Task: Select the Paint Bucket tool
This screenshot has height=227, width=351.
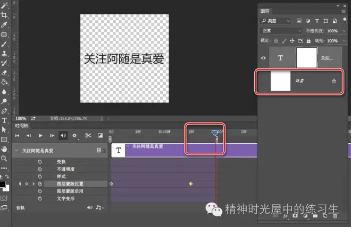Action: [x=4, y=82]
